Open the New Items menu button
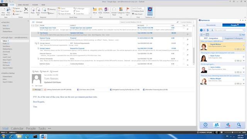Image resolution: width=247 pixels, height=139 pixels. click(8, 12)
